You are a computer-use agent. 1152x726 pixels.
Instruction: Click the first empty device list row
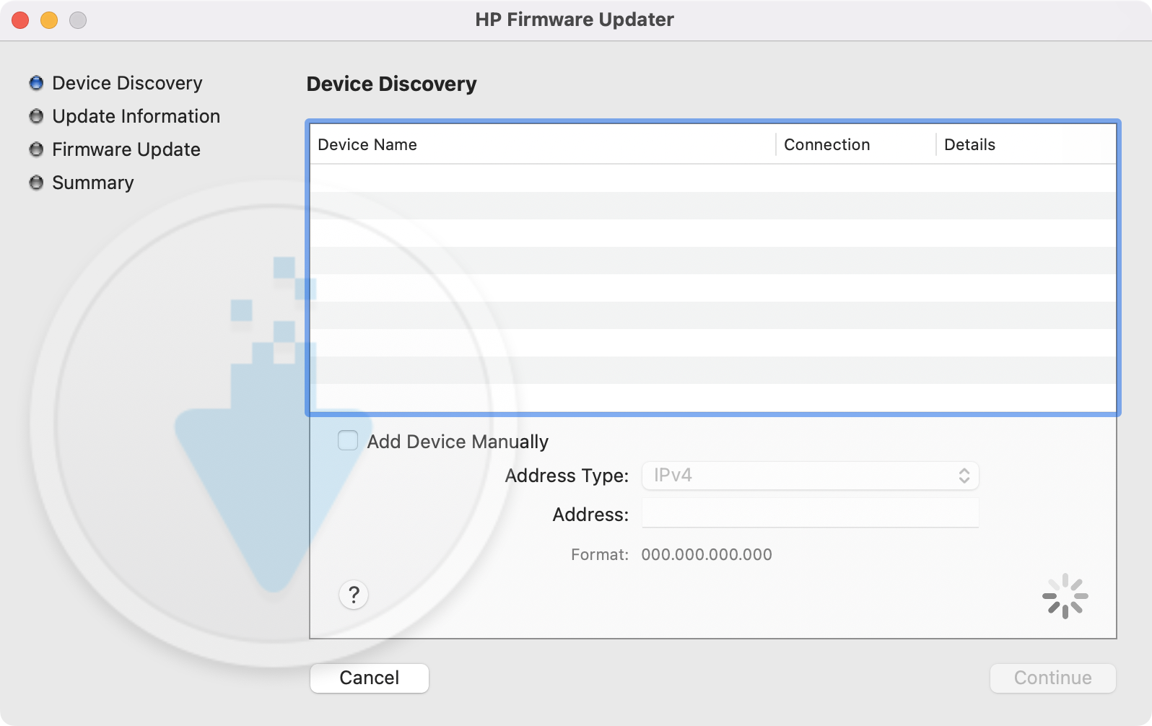pyautogui.click(x=712, y=178)
